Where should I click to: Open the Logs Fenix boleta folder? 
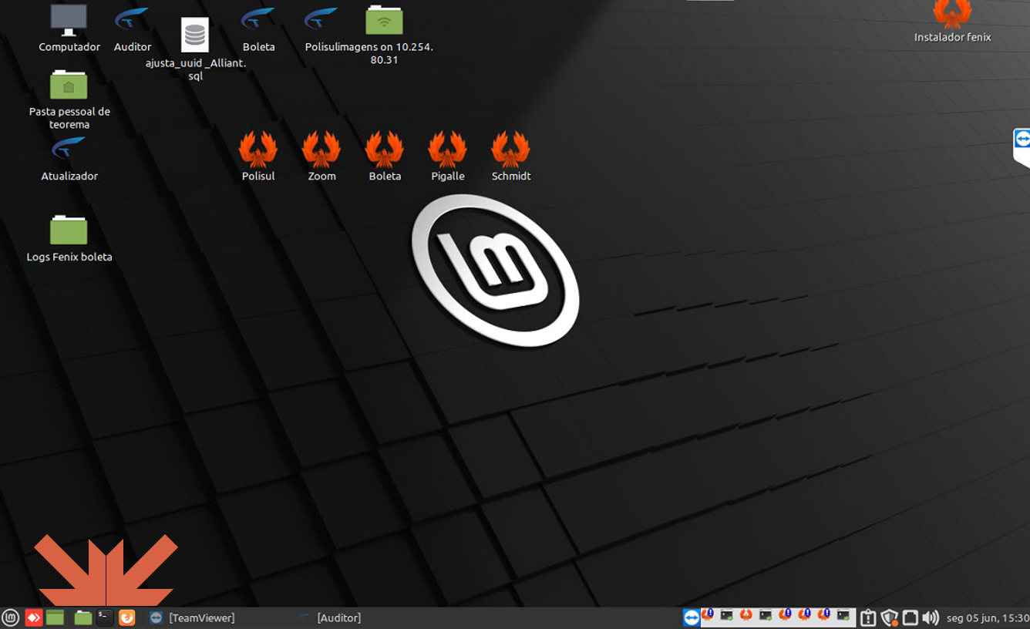(69, 237)
